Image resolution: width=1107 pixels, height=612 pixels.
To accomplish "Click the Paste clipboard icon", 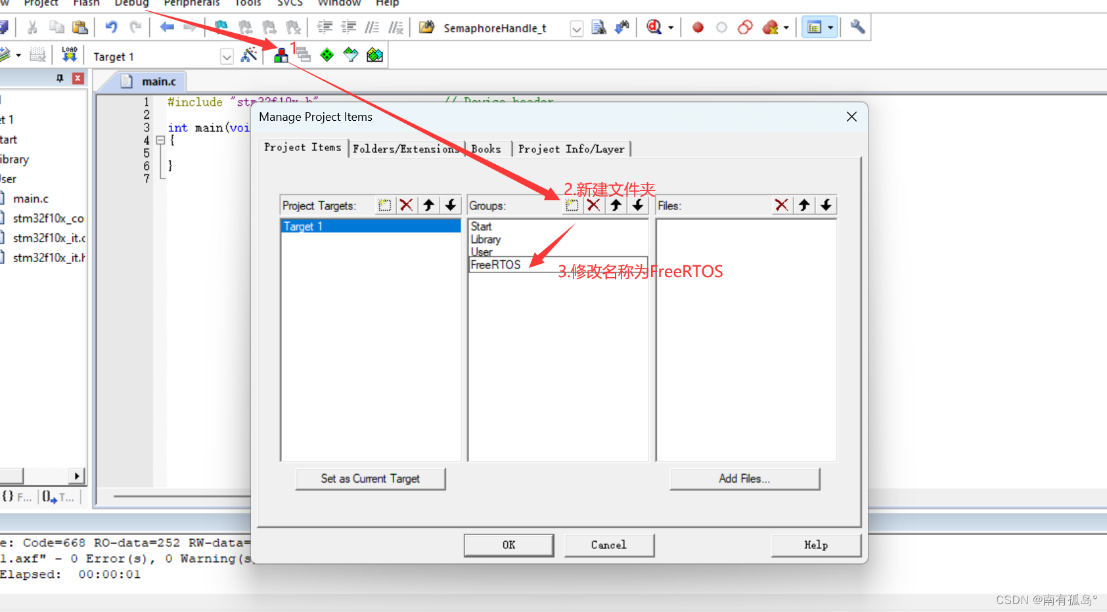I will coord(80,27).
